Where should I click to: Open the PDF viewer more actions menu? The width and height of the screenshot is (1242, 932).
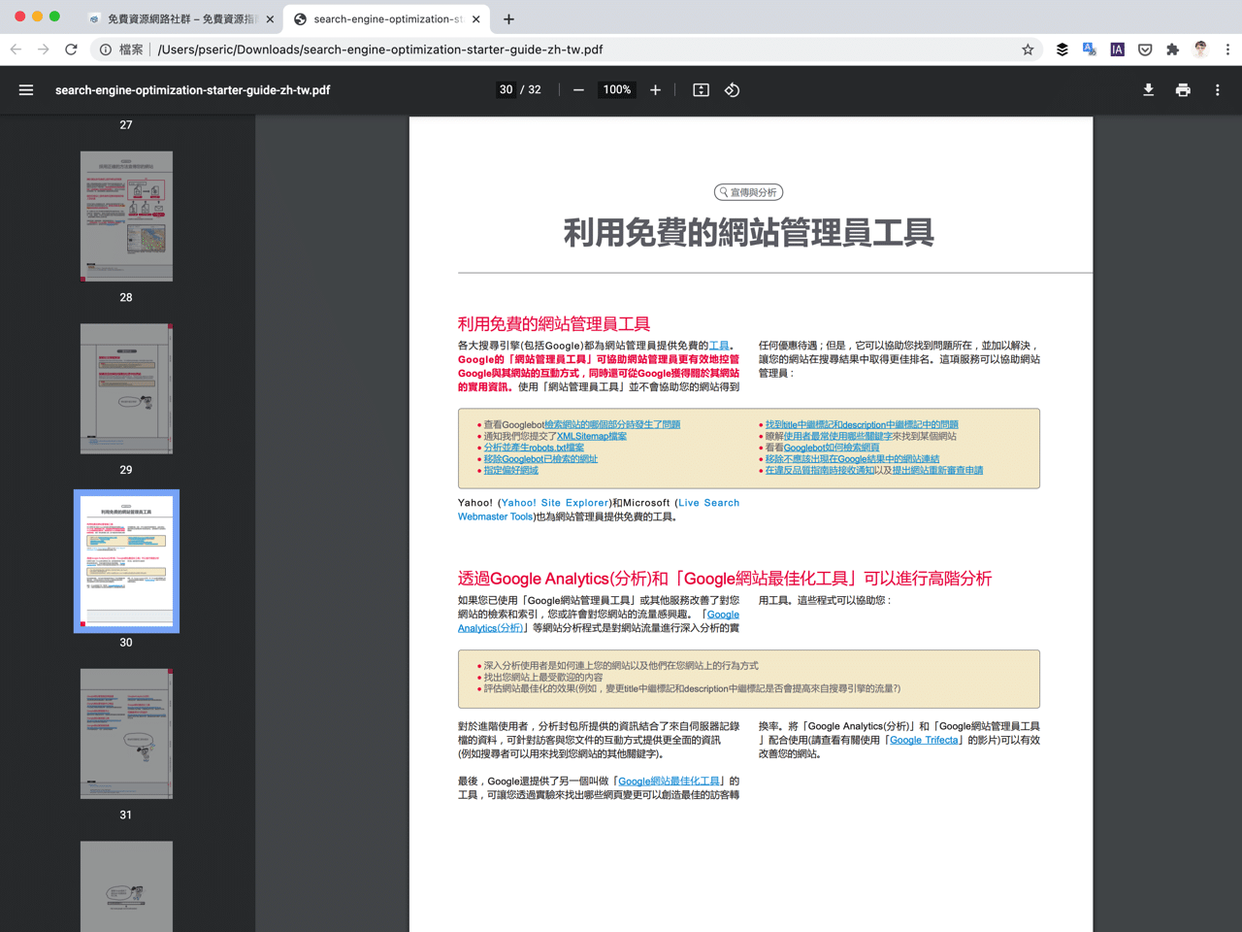click(x=1218, y=90)
